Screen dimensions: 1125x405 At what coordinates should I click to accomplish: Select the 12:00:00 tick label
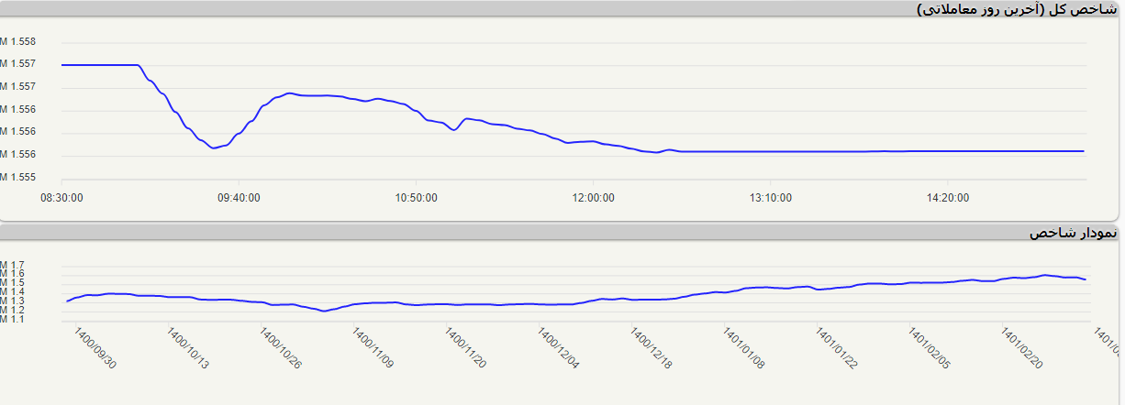pyautogui.click(x=593, y=197)
